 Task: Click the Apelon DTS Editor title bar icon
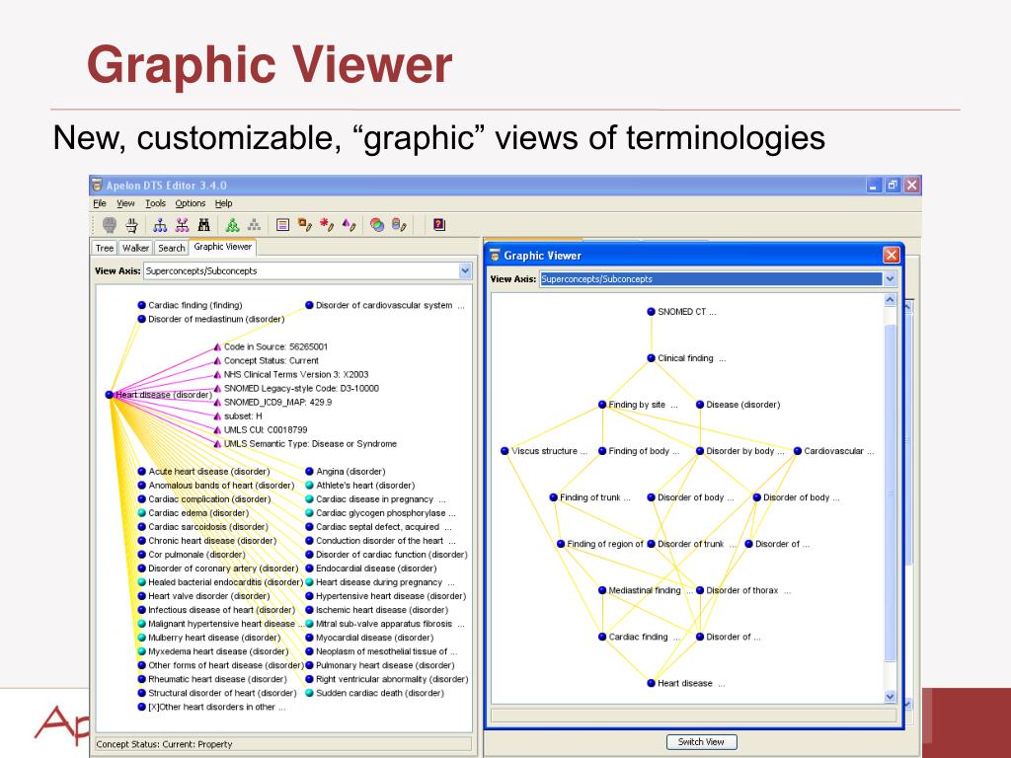[x=98, y=185]
